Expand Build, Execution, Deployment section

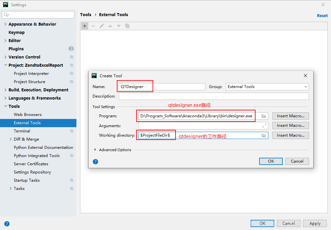6,90
